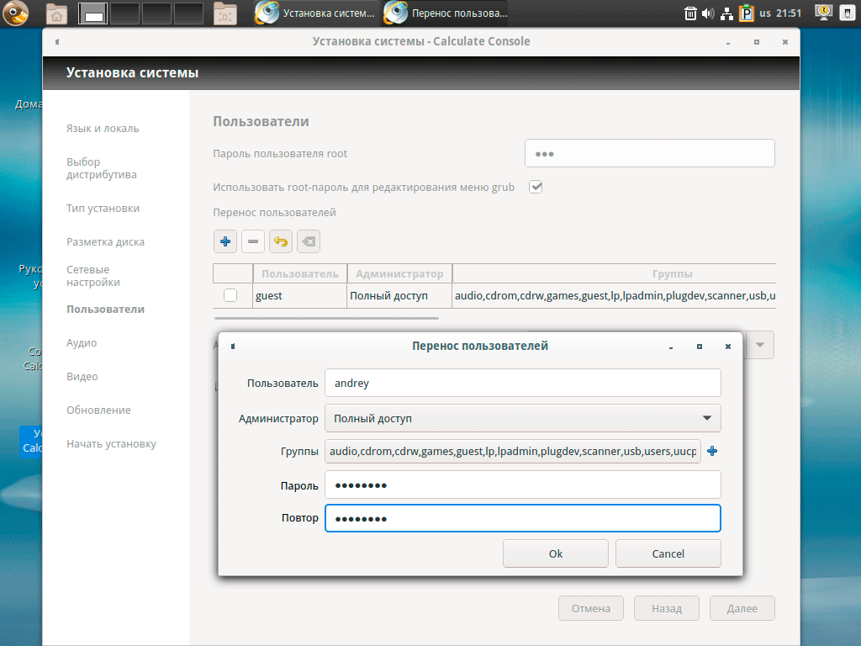
Task: Toggle root password for grub checkbox
Action: click(536, 187)
